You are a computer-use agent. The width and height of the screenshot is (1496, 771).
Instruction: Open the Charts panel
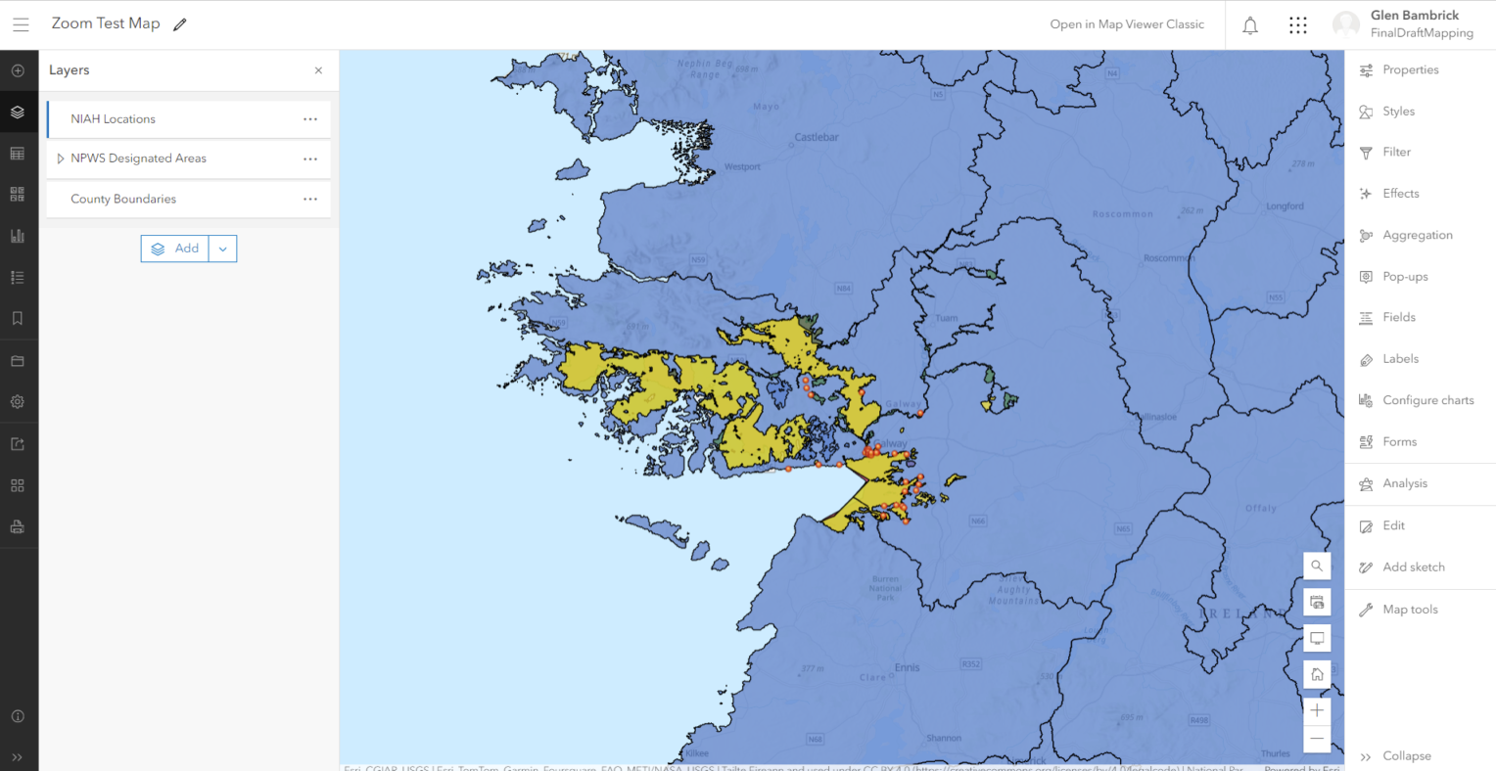18,235
